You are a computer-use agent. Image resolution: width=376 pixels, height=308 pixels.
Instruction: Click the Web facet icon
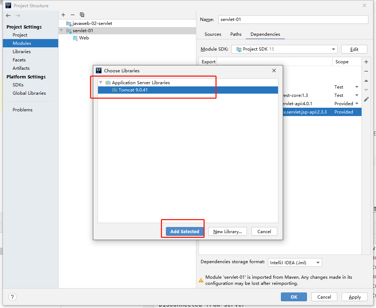click(75, 38)
